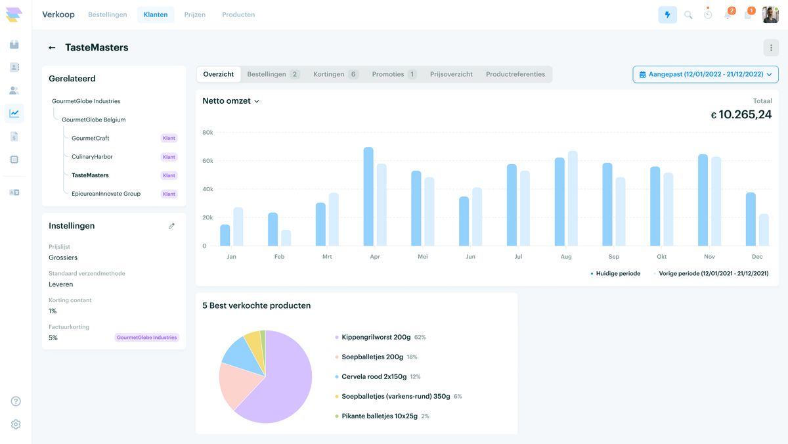Click the Huidige periode legend entry
788x444 pixels.
pyautogui.click(x=615, y=273)
